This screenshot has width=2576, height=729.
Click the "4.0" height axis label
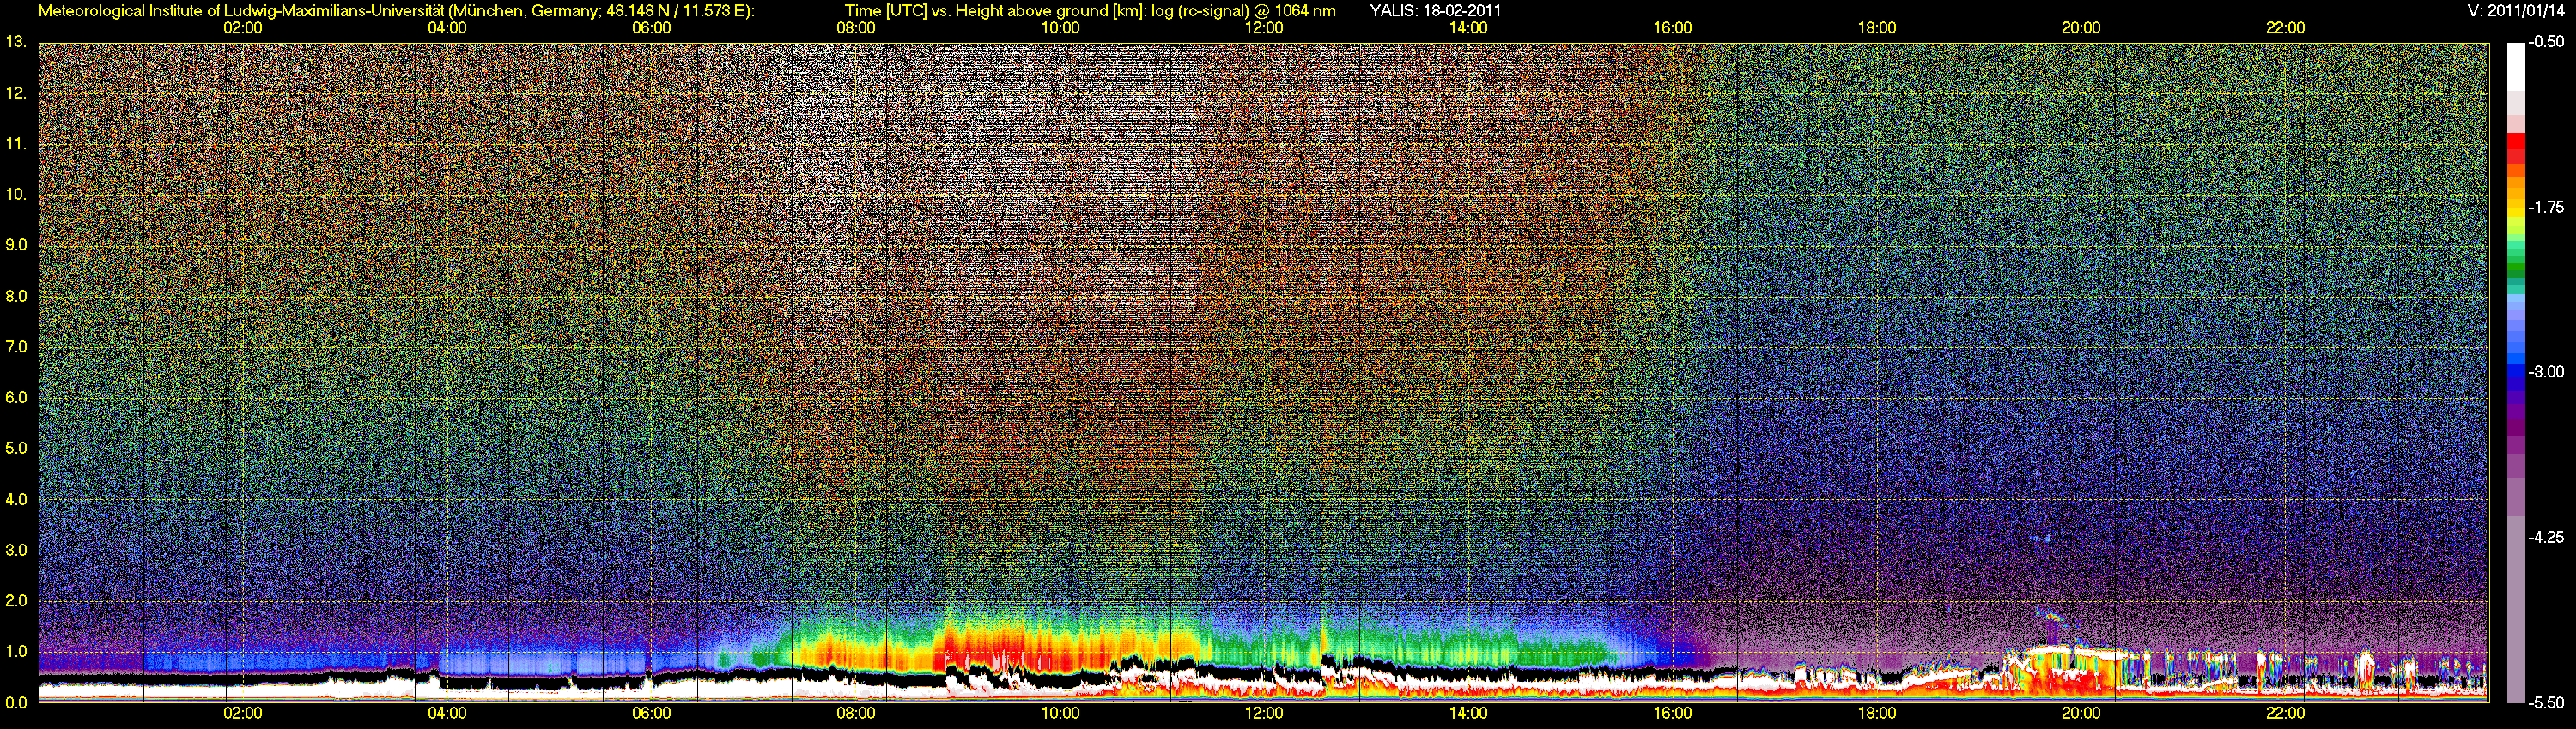pos(16,498)
